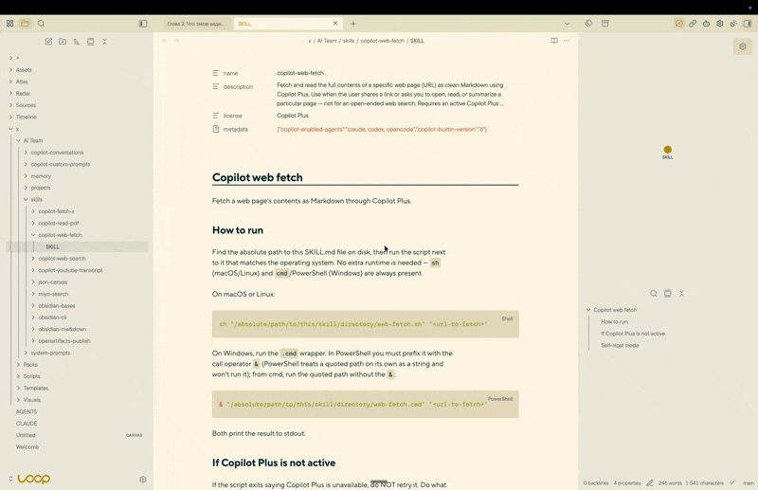This screenshot has height=490, width=758.
Task: Open graph settings gear in local graph
Action: pos(743,46)
